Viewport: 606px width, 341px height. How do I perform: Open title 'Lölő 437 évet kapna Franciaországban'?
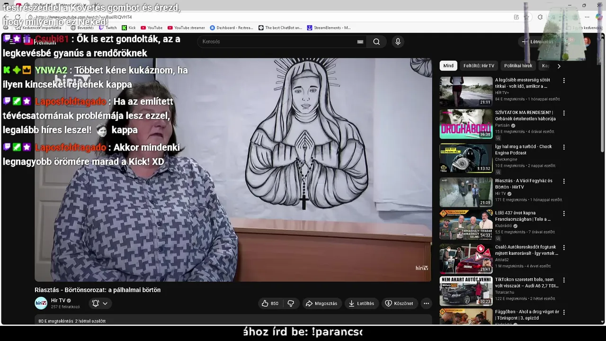[x=523, y=216]
